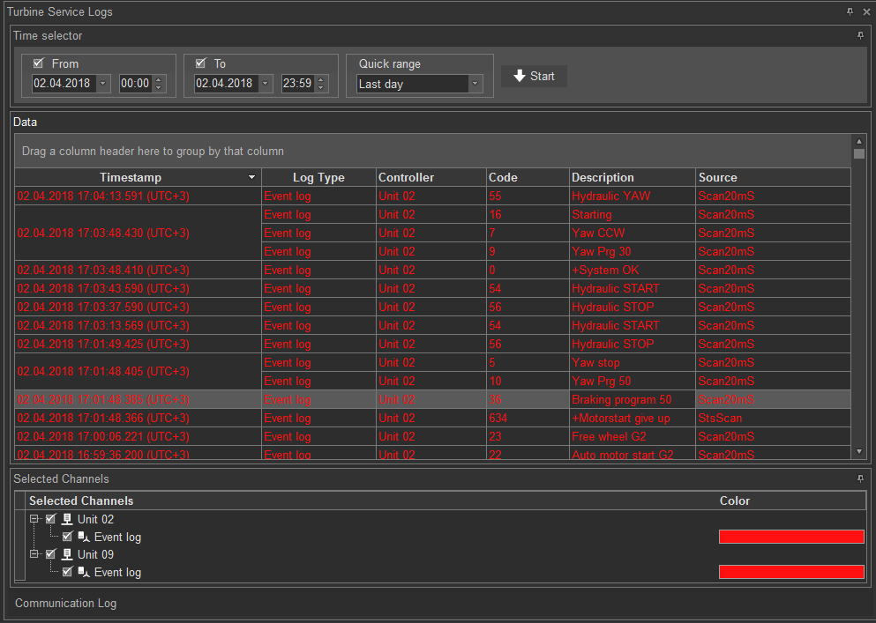This screenshot has width=876, height=623.
Task: Click the red color swatch for Unit 02 Event log
Action: click(x=791, y=537)
